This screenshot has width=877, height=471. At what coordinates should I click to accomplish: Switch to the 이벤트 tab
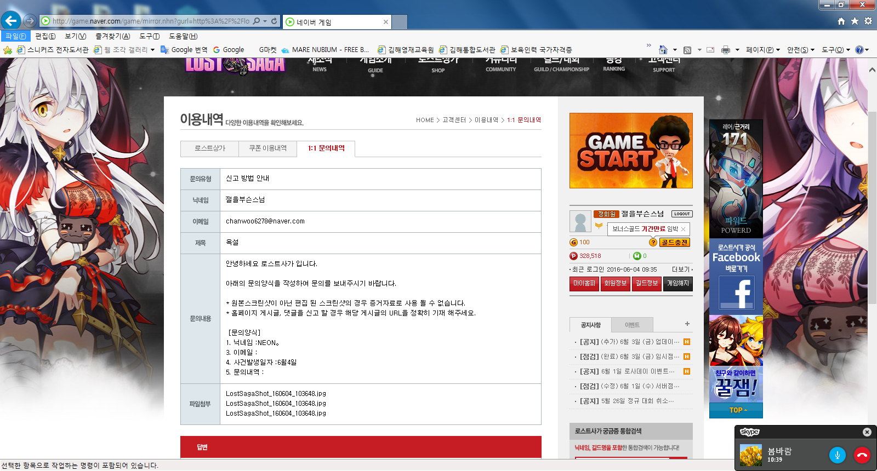632,325
